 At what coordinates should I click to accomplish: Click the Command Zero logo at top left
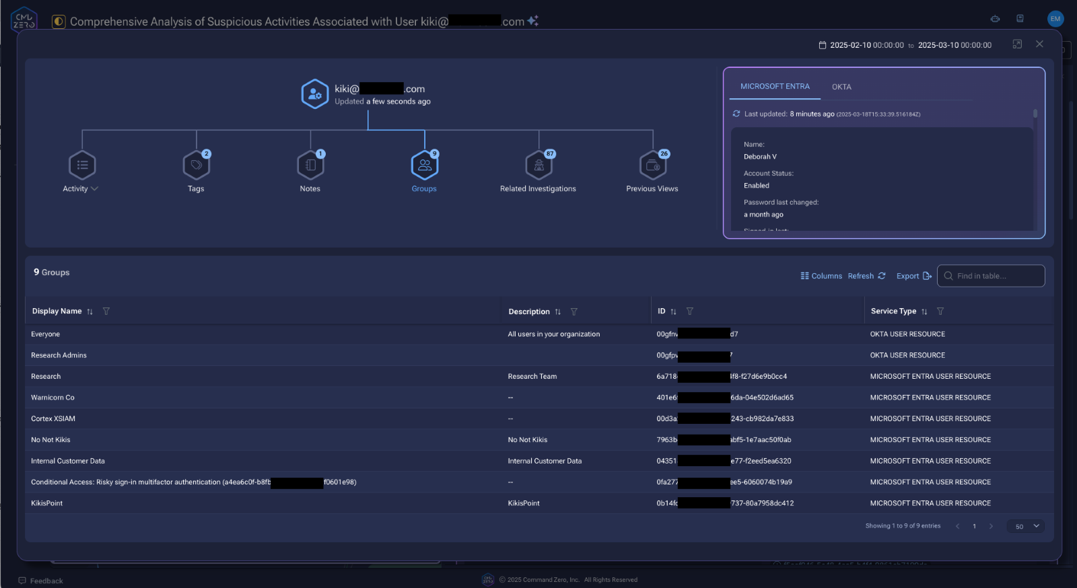[x=24, y=21]
